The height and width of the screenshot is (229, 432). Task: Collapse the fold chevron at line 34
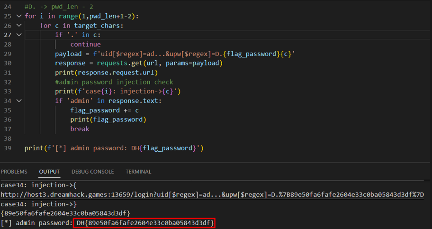click(x=19, y=101)
